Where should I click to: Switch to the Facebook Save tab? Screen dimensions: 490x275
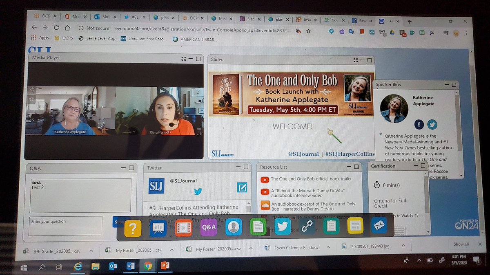(362, 20)
